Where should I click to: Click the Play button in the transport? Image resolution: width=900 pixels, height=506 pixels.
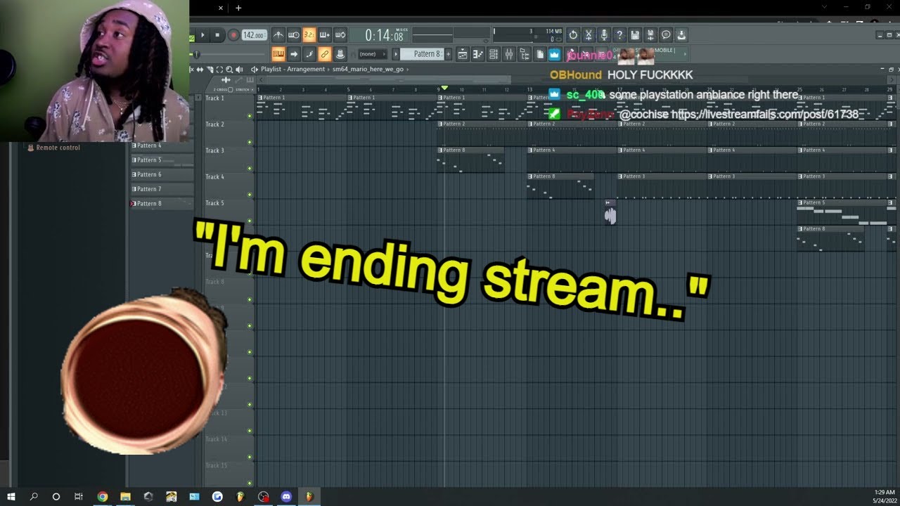click(202, 35)
